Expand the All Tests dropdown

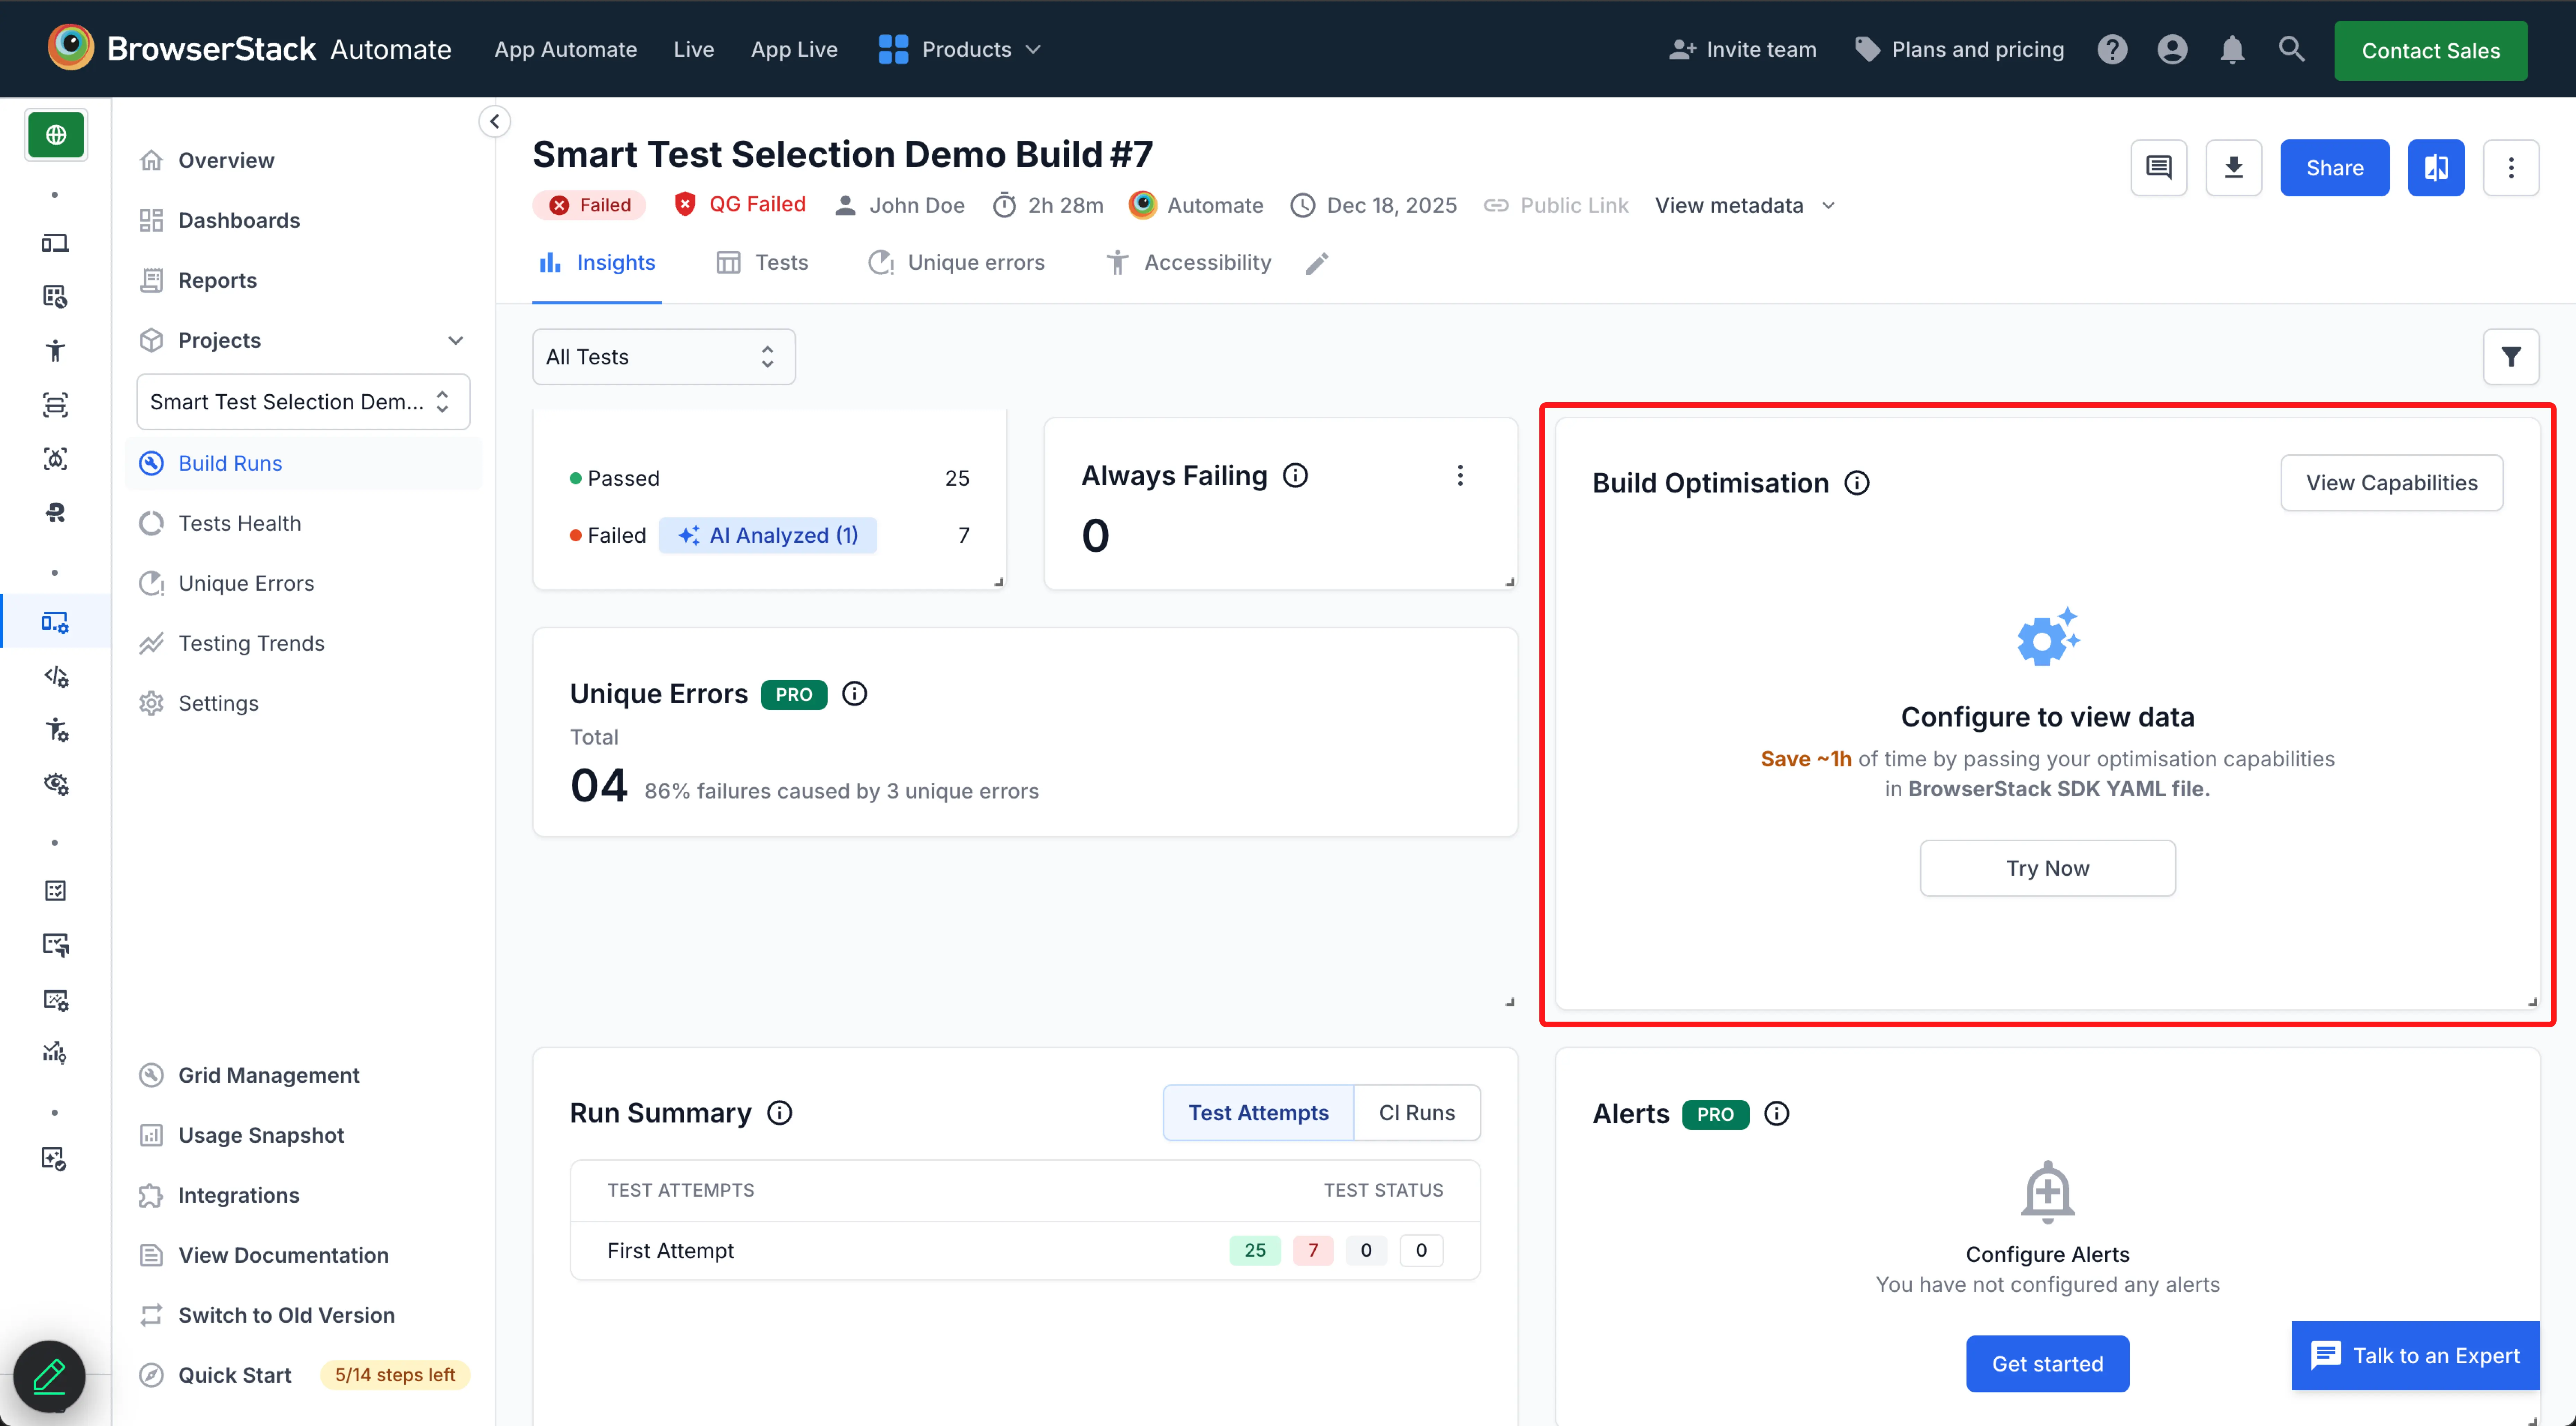663,356
